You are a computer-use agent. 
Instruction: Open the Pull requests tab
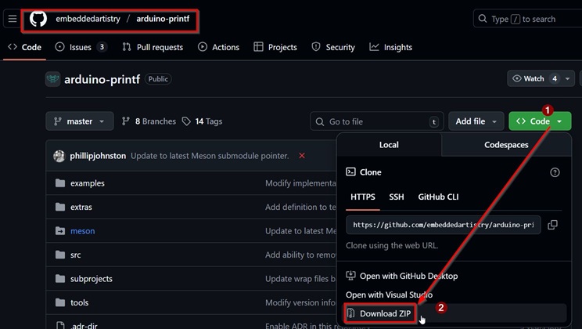pyautogui.click(x=153, y=47)
